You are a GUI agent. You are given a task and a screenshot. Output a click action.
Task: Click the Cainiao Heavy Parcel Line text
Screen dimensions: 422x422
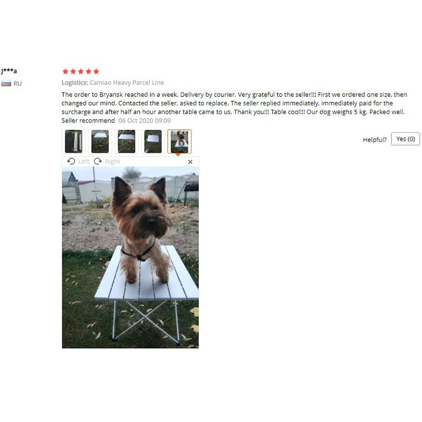click(x=127, y=83)
